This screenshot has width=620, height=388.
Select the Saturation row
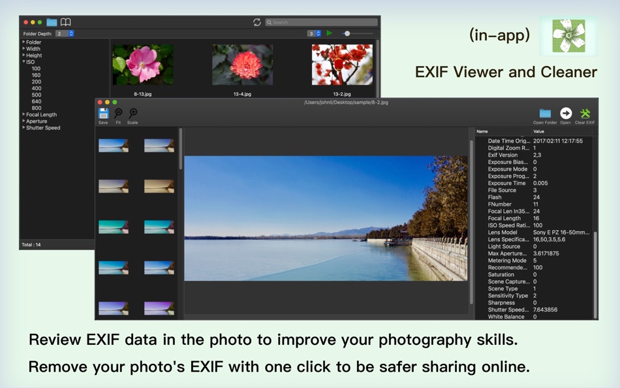coord(536,274)
